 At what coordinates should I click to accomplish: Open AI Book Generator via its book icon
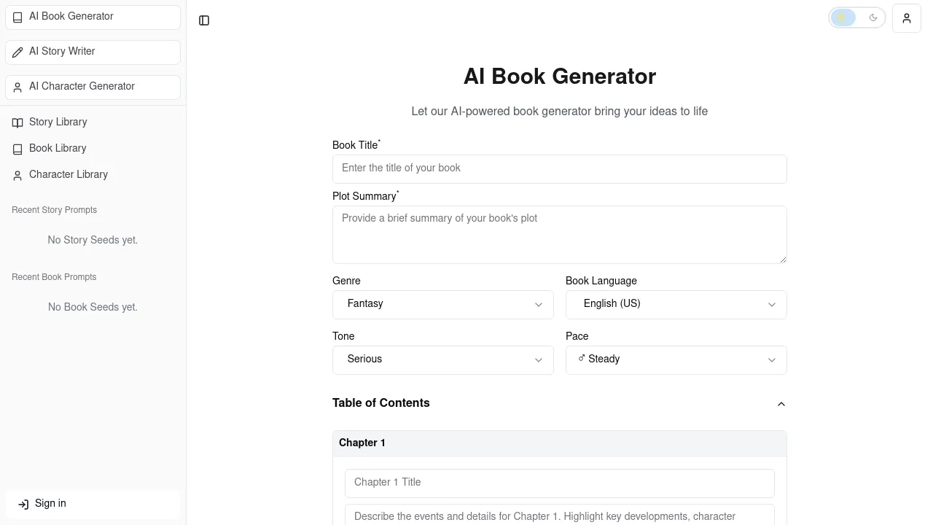[x=17, y=17]
